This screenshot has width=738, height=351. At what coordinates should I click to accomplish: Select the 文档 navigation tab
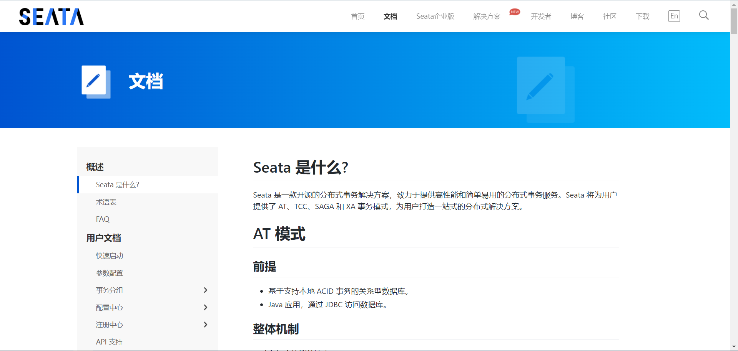coord(390,16)
